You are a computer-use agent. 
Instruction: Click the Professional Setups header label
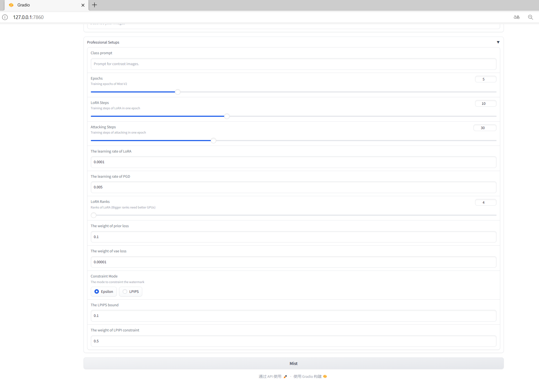[103, 42]
